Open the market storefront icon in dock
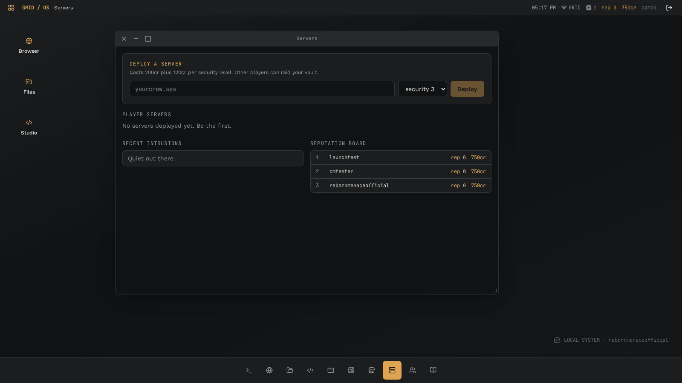 (372, 370)
